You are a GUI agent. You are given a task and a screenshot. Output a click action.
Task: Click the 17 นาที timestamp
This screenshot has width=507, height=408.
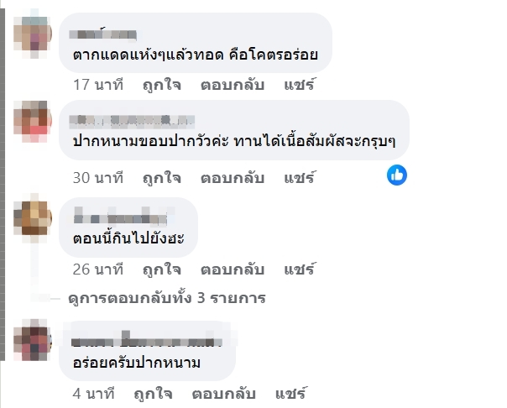(98, 85)
